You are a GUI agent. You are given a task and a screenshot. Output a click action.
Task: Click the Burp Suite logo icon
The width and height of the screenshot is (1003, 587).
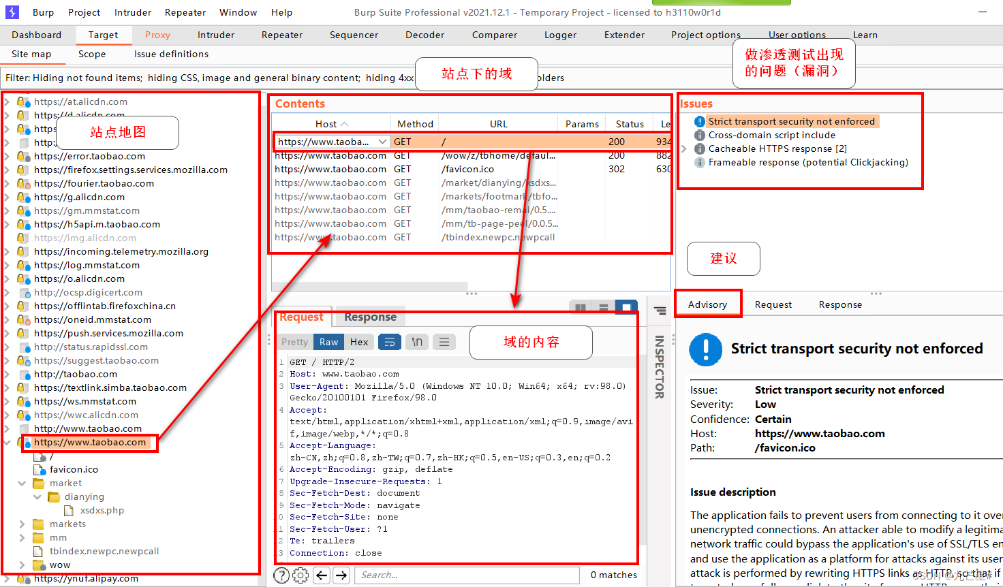[x=12, y=12]
